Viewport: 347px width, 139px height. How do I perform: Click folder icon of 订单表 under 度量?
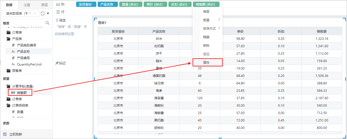[x=9, y=99]
